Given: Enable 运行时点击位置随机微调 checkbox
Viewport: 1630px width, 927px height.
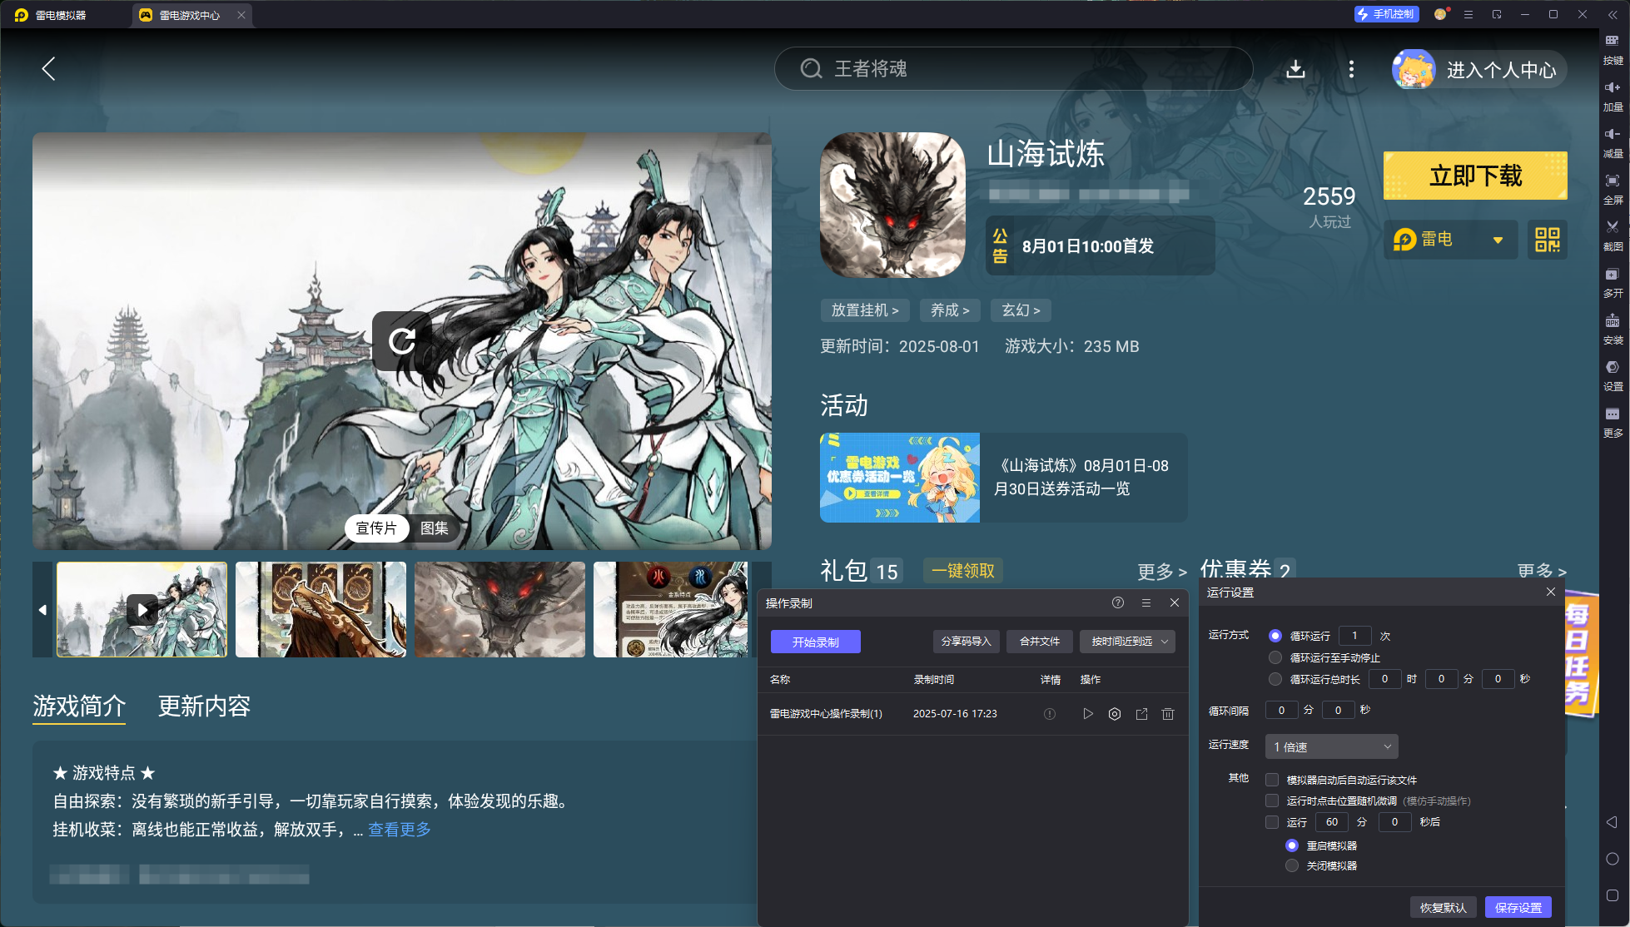Looking at the screenshot, I should pos(1272,801).
